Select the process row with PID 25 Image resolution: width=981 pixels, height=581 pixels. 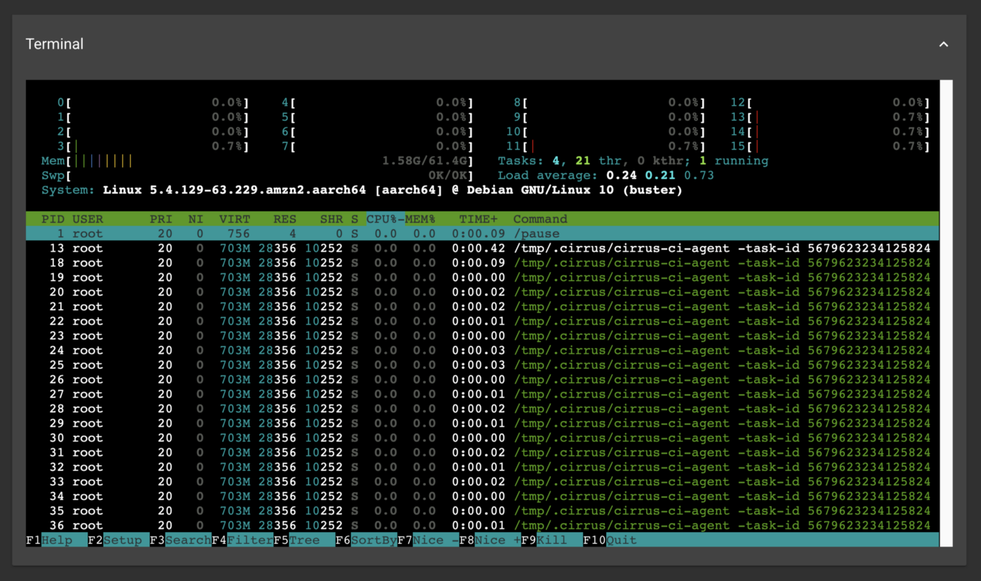[482, 365]
